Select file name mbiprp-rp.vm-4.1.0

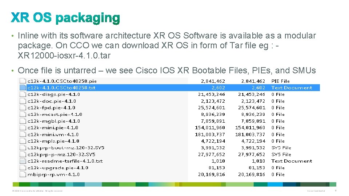point(53,175)
